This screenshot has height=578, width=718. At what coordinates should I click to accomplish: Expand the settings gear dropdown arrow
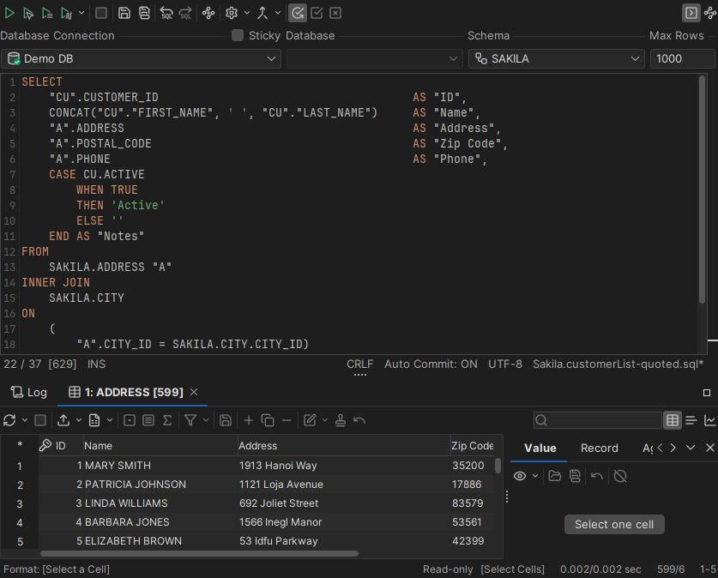click(x=247, y=13)
